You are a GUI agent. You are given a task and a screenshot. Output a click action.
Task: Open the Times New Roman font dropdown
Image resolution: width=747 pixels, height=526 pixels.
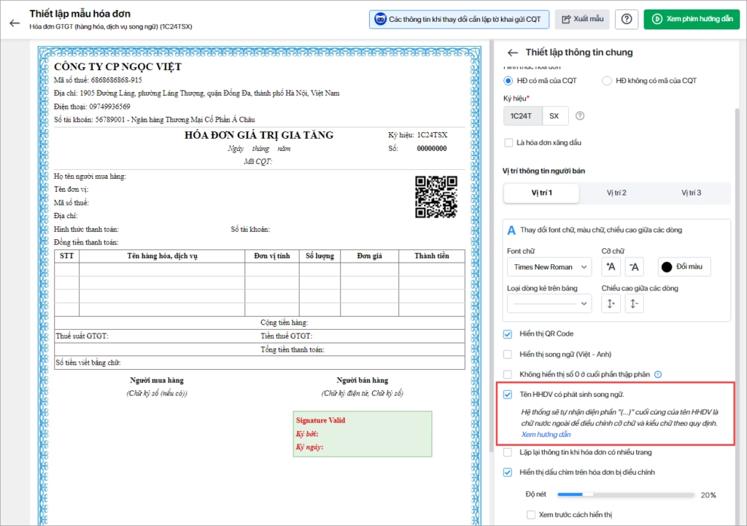coord(549,267)
